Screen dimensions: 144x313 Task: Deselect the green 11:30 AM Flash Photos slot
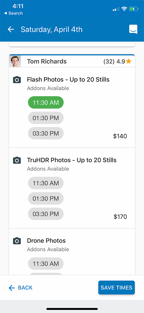tap(46, 102)
